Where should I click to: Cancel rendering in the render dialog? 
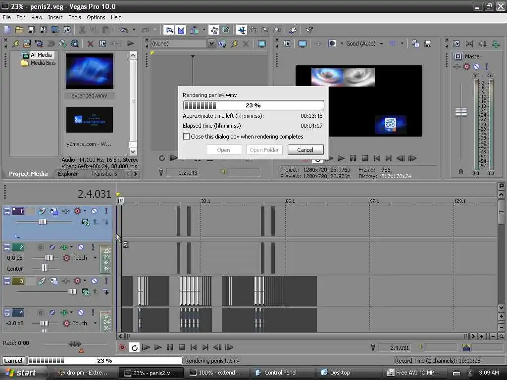305,150
